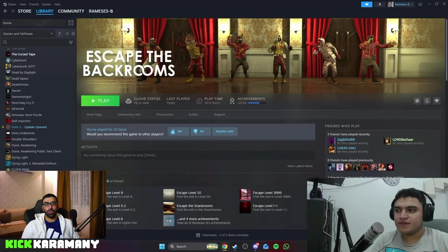Open the Games menu

click(46, 4)
